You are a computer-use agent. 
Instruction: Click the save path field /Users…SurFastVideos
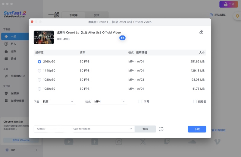coord(84,129)
